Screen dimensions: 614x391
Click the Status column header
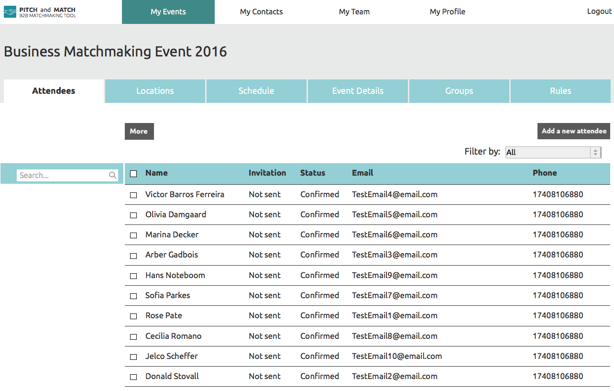(313, 173)
